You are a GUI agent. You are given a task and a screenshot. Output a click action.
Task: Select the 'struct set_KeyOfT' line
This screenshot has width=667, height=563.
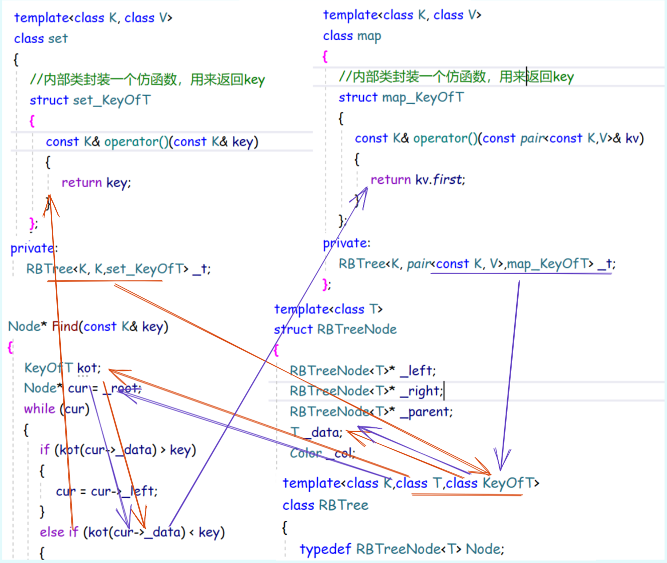click(90, 100)
